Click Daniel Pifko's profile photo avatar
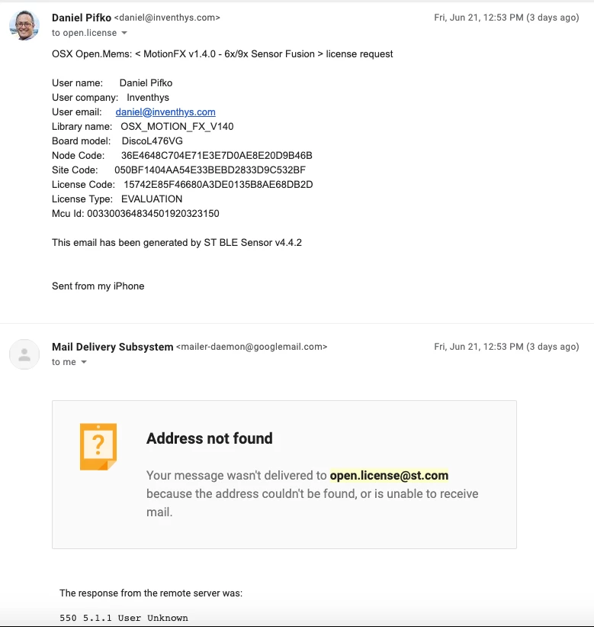 (x=24, y=25)
